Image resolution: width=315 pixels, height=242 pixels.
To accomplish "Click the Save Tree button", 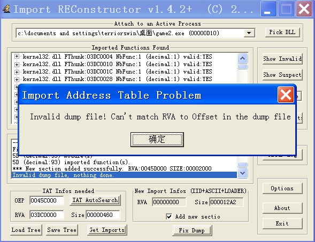I will (x=62, y=230).
